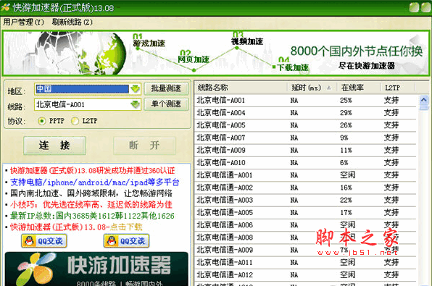Click the 快游加速器 app icon in title bar
Image resolution: width=432 pixels, height=286 pixels.
click(x=6, y=7)
